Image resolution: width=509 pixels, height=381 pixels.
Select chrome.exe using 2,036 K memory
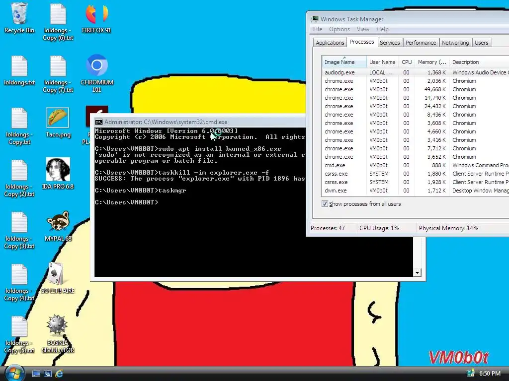pos(416,81)
